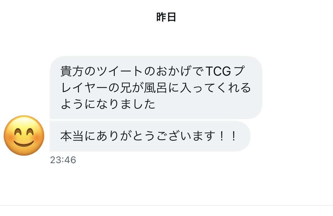Click the horizontal divider line below the chat
The width and height of the screenshot is (333, 216).
coord(166,205)
